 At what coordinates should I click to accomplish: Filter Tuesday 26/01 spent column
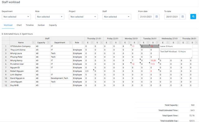click(157, 43)
